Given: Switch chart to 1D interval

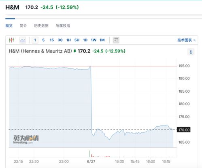Looking at the screenshot, I should point(85,40).
